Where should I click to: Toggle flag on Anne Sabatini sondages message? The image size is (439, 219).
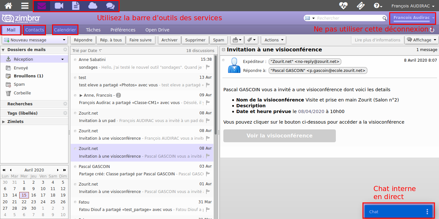point(208,67)
